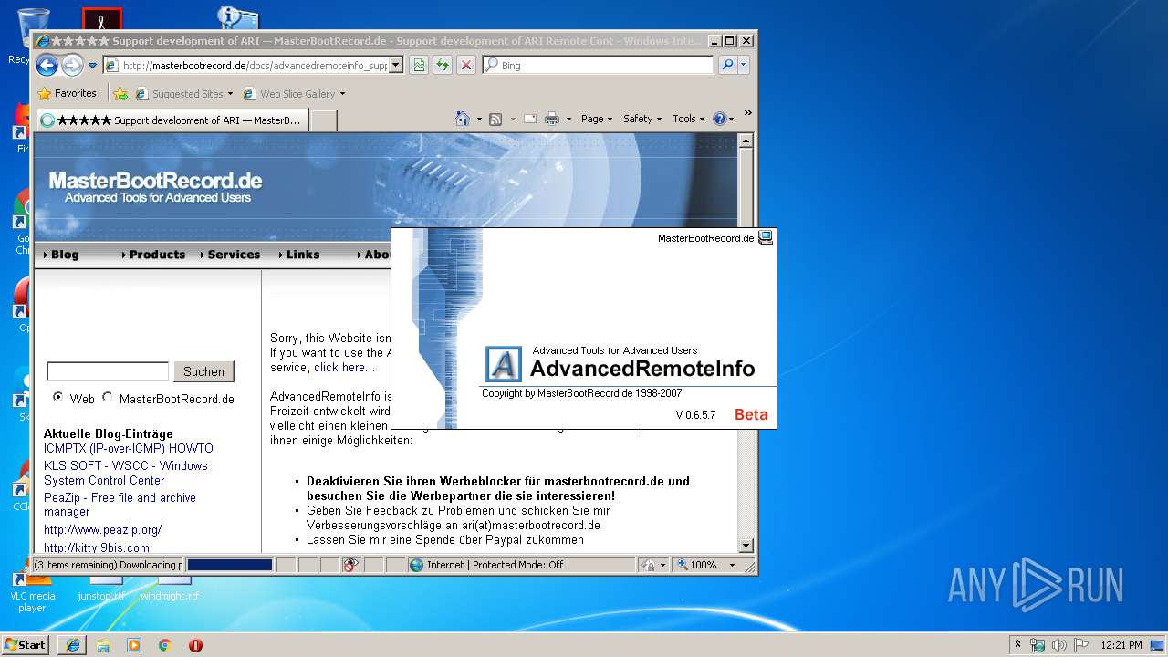This screenshot has width=1168, height=657.
Task: Open Web Slice Gallery favorites item
Action: (294, 94)
